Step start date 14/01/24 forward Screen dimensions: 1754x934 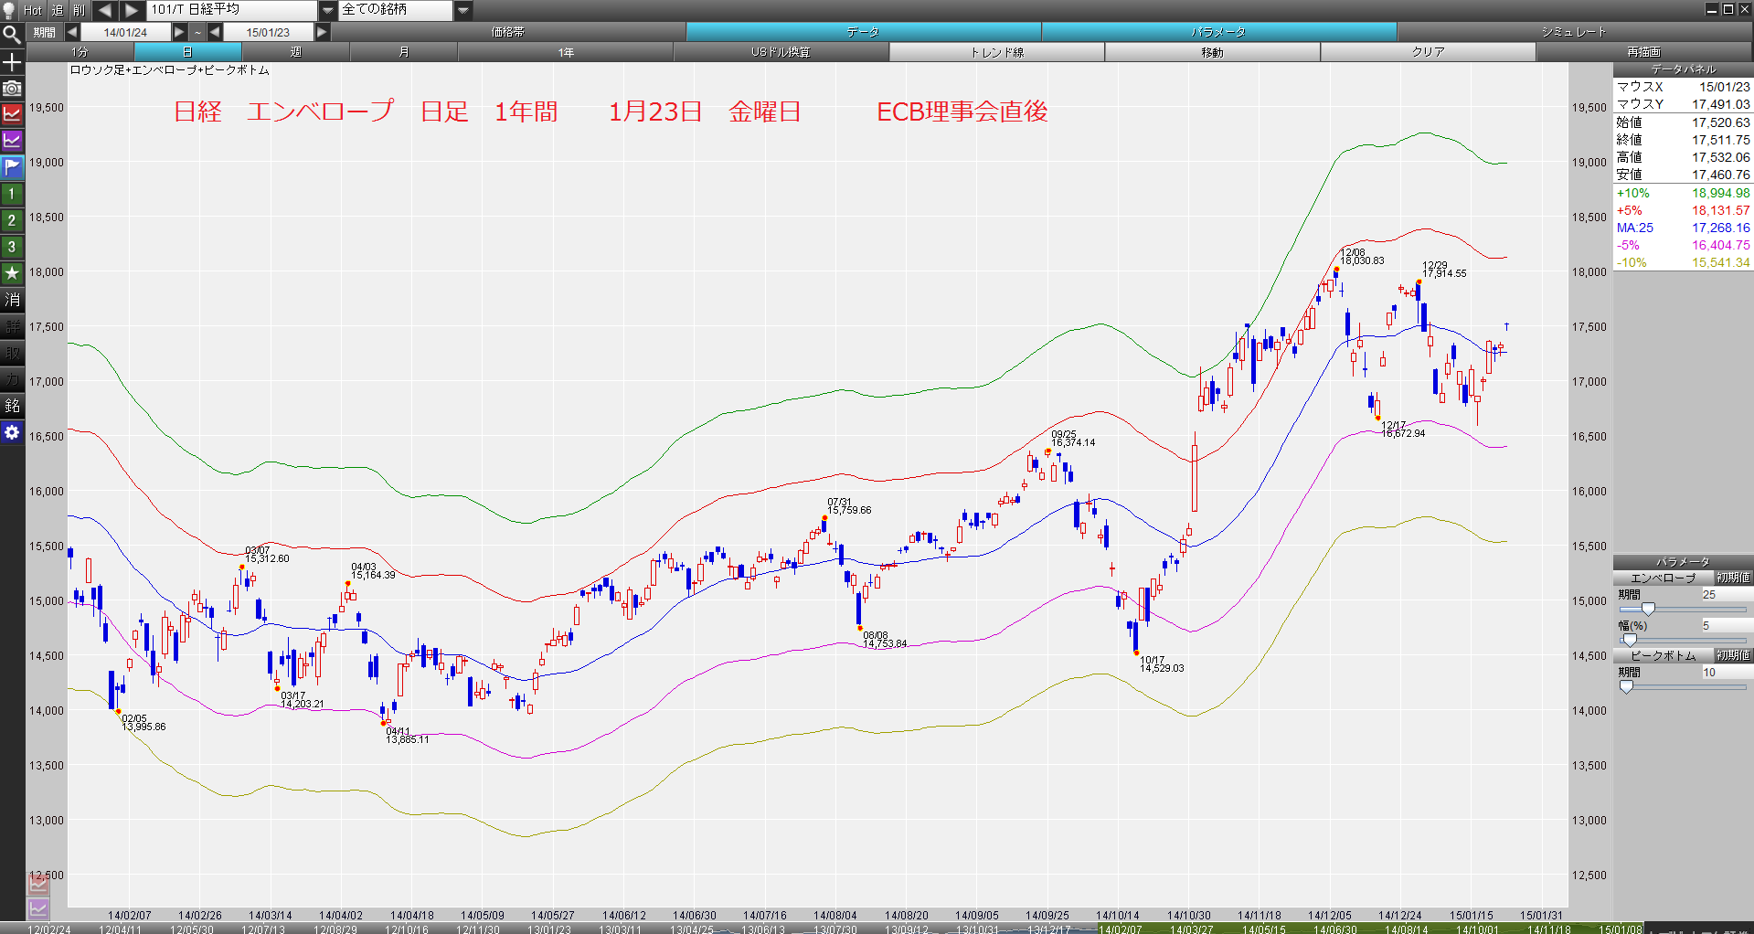click(x=179, y=32)
